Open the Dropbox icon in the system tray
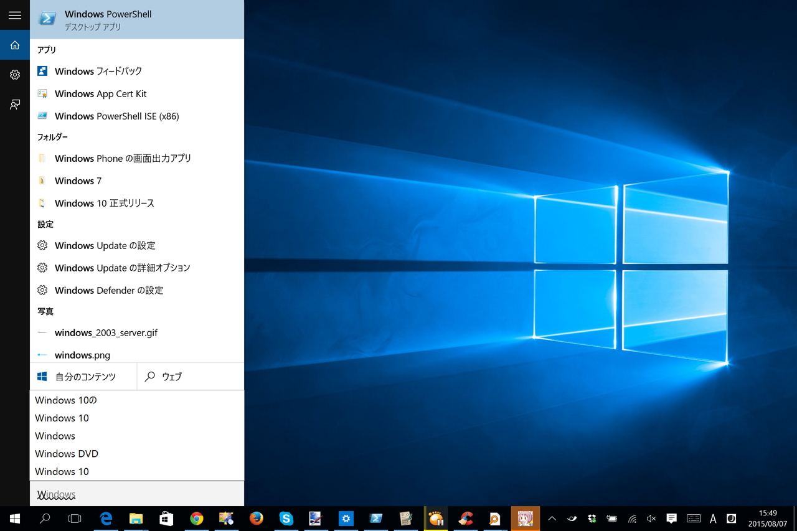The width and height of the screenshot is (797, 531). [592, 518]
